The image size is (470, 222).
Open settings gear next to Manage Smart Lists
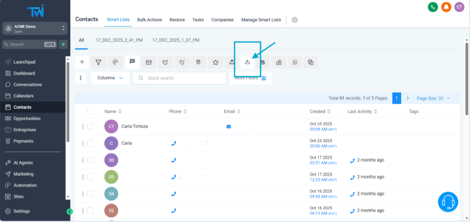[x=295, y=20]
